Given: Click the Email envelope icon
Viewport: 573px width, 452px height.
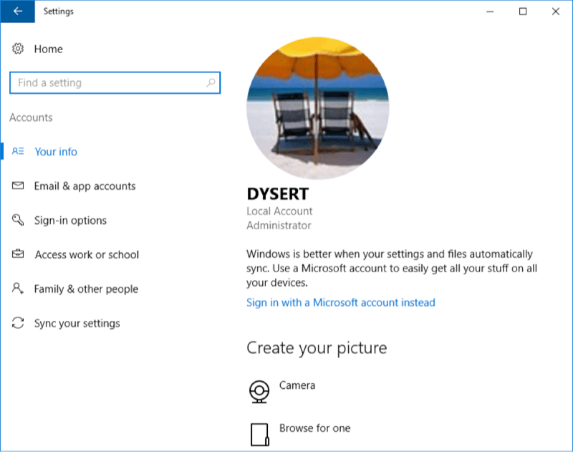Looking at the screenshot, I should click(18, 186).
